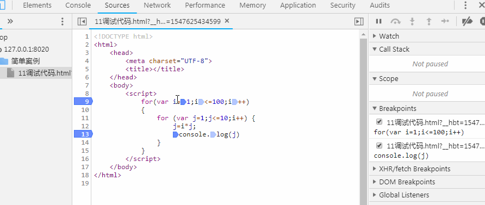
Task: Select 11调试代码.html in file tree
Action: [x=36, y=73]
